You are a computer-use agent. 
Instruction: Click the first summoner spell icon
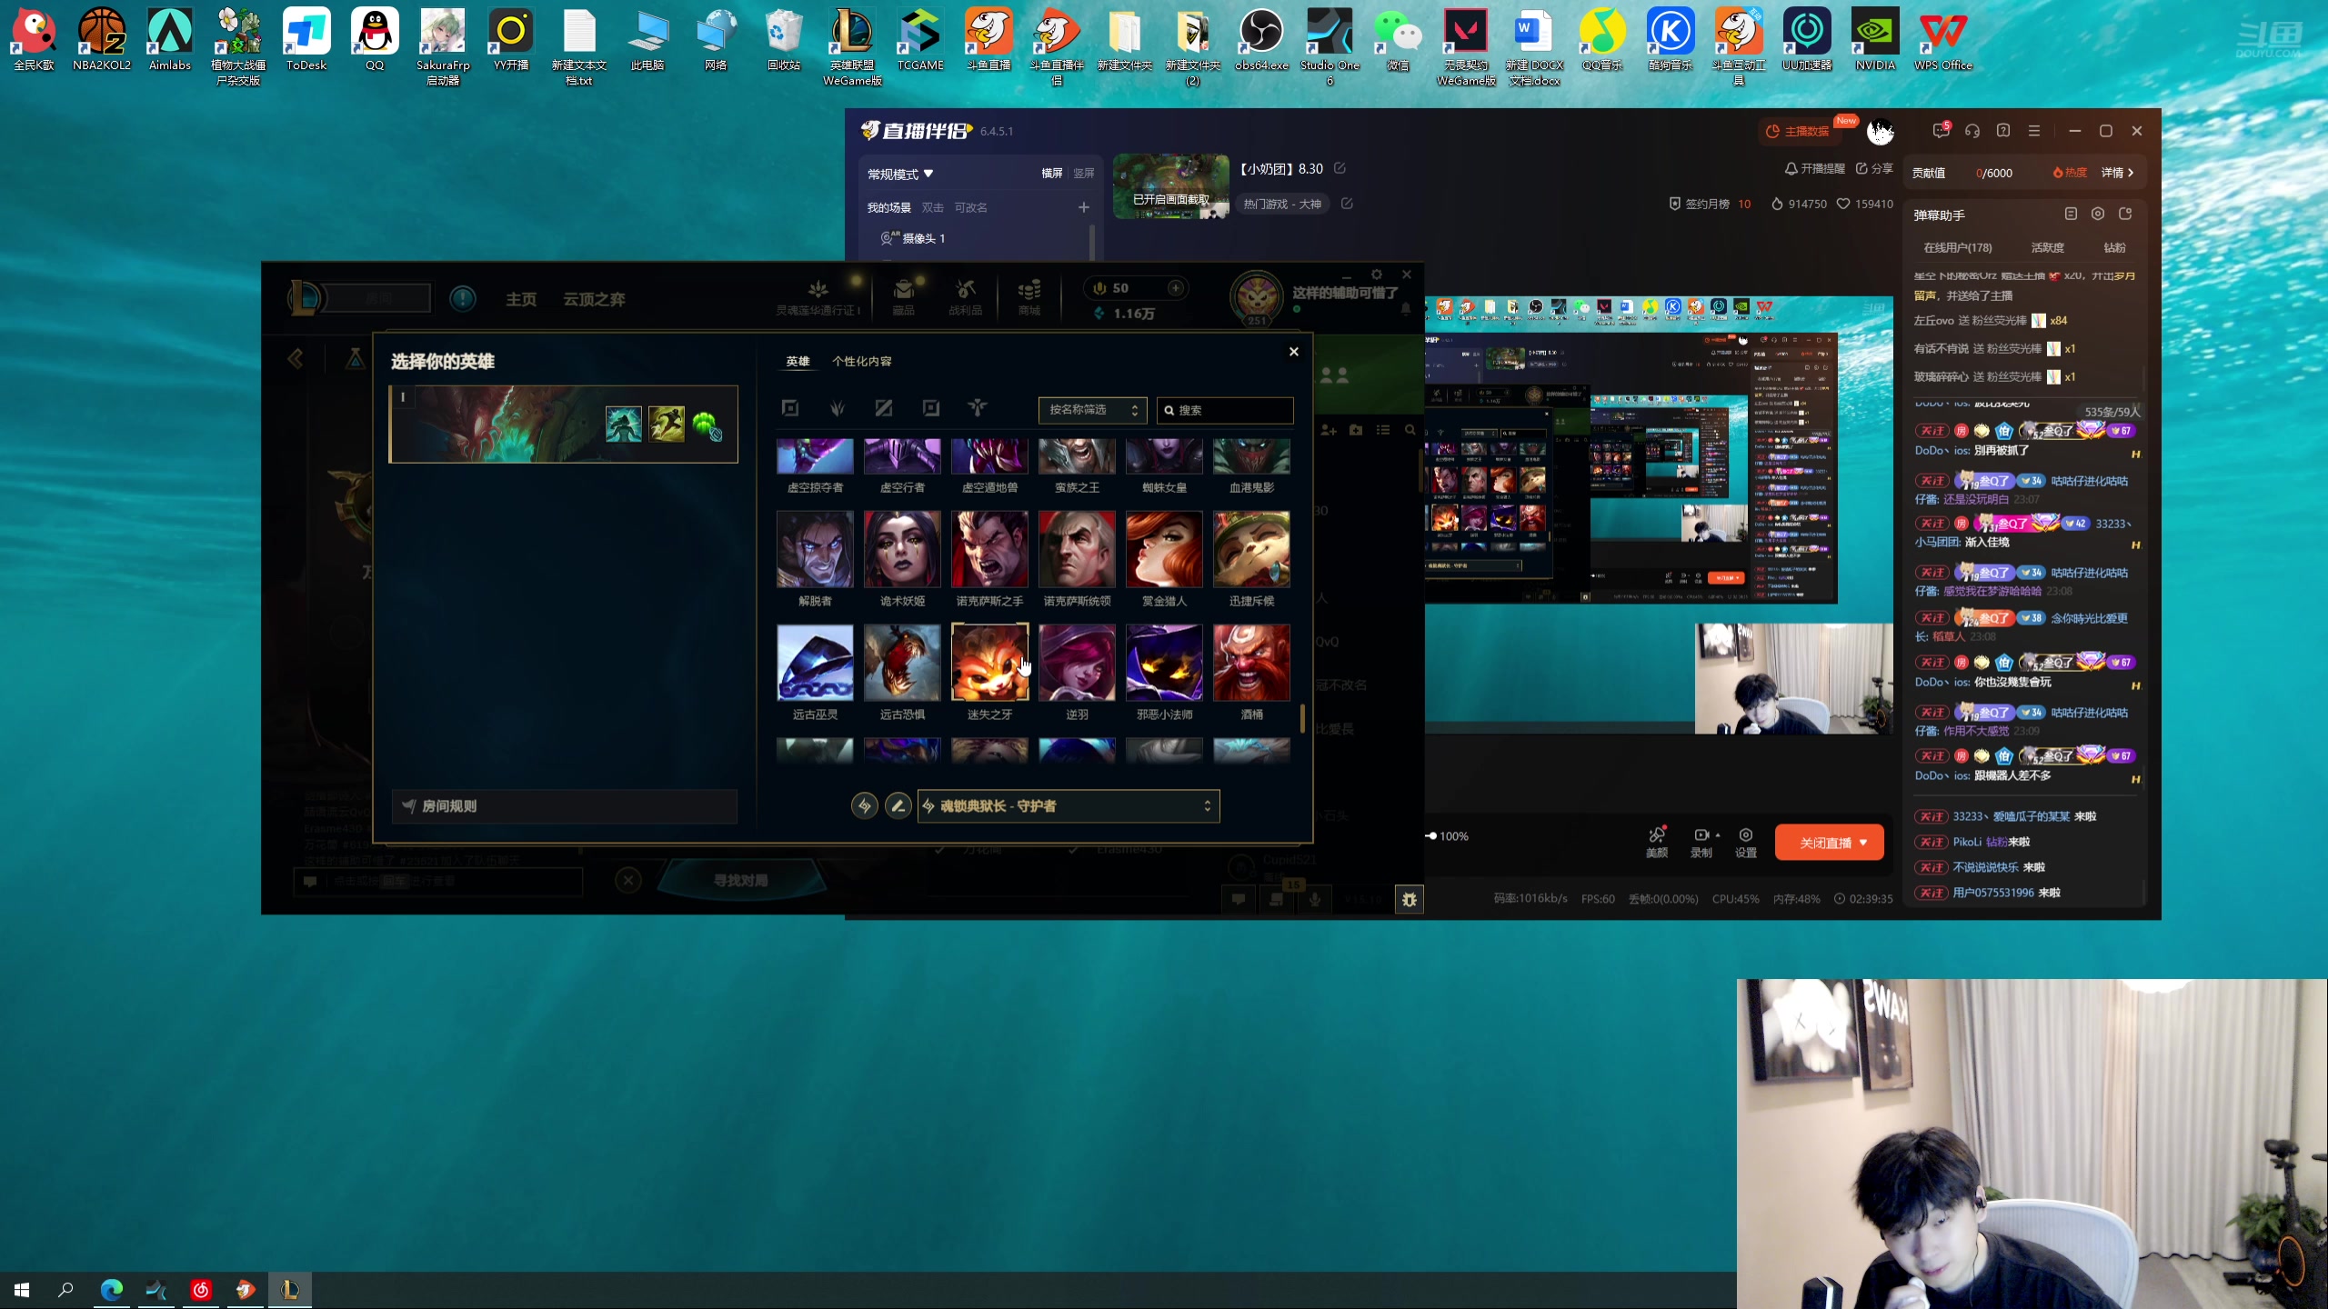[624, 425]
